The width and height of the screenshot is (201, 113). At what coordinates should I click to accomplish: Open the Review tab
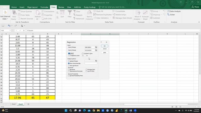click(61, 7)
